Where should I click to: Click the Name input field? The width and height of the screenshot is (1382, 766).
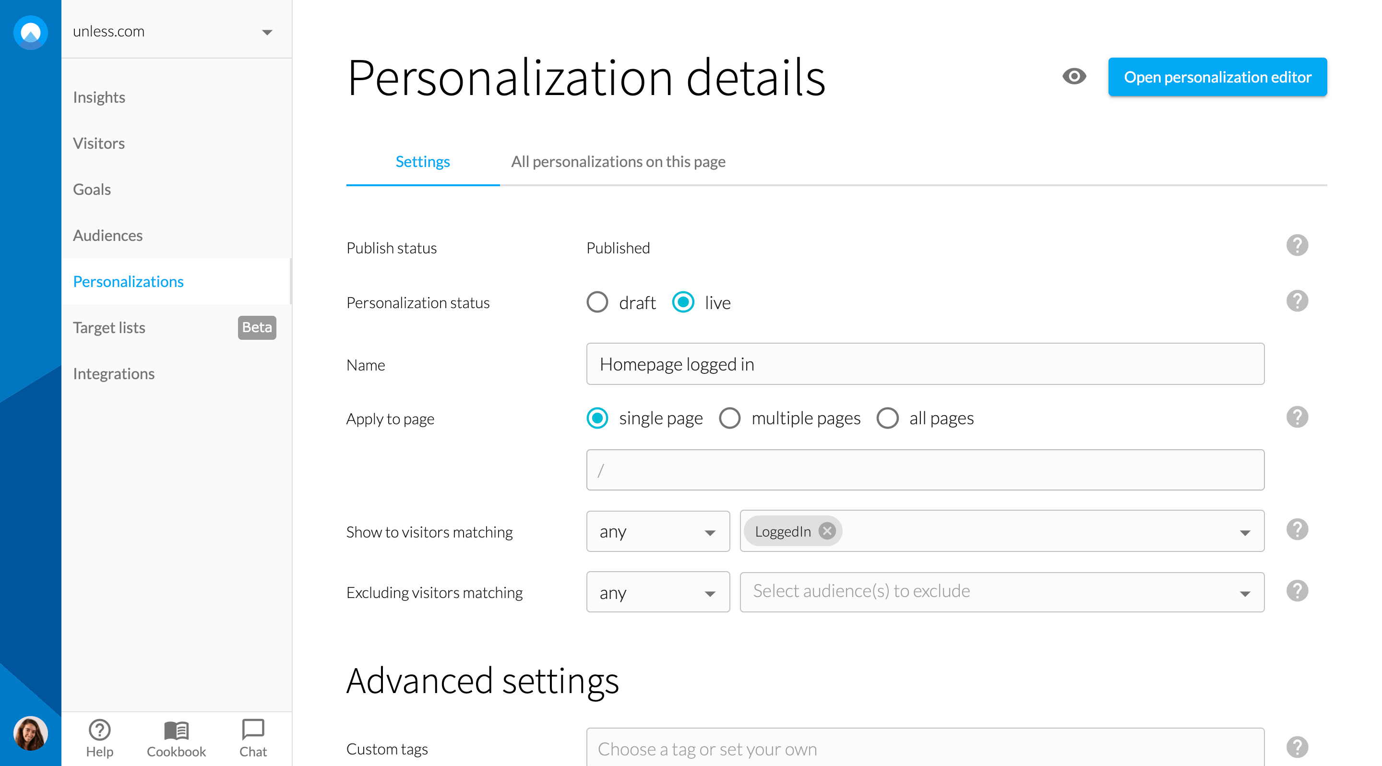925,364
